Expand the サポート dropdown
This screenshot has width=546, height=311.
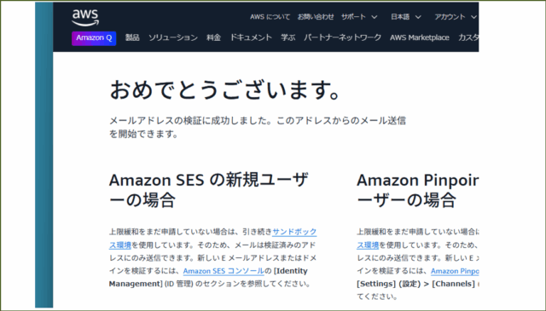tap(359, 17)
